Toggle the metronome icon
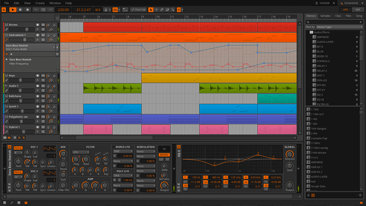The height and width of the screenshot is (206, 366). click(106, 10)
